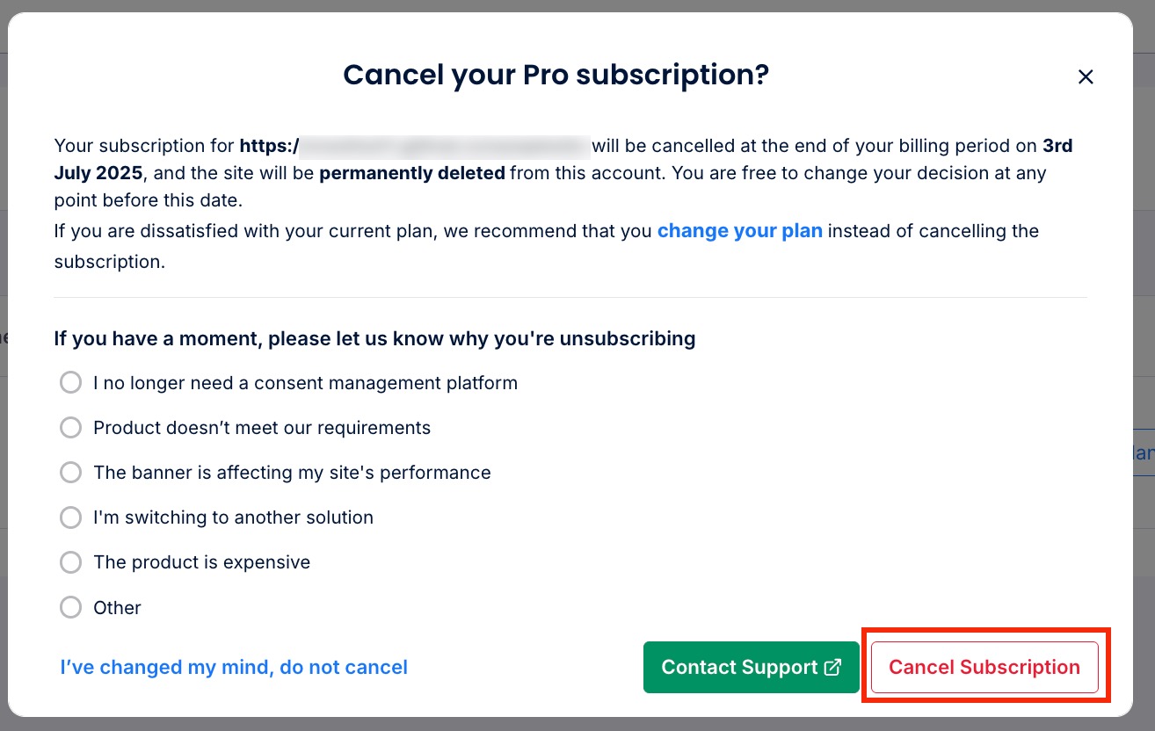Choose the "Product doesn't meet our requirements" reason
The image size is (1155, 731).
pos(70,427)
